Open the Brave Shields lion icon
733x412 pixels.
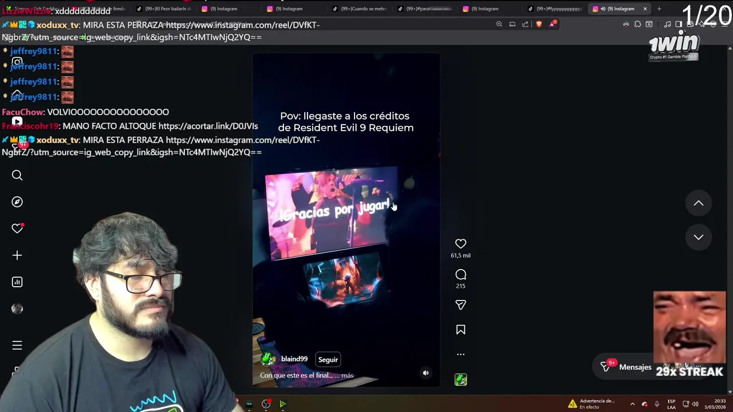tap(539, 24)
